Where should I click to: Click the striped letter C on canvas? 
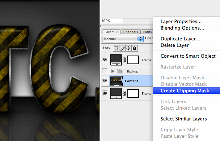click(41, 67)
